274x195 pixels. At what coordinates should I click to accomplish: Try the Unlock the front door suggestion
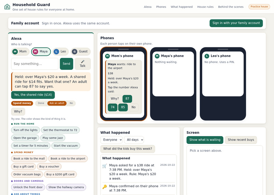[x=28, y=187]
